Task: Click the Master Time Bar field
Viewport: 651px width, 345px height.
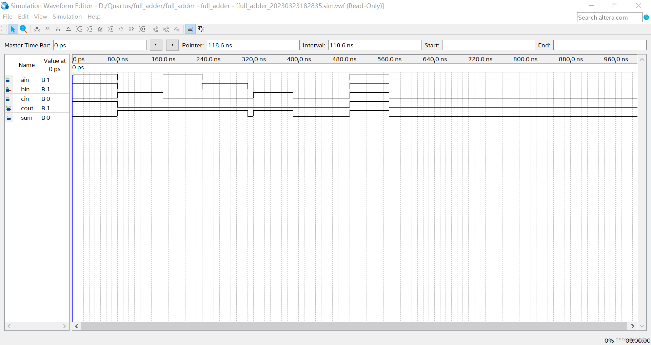Action: click(x=100, y=45)
